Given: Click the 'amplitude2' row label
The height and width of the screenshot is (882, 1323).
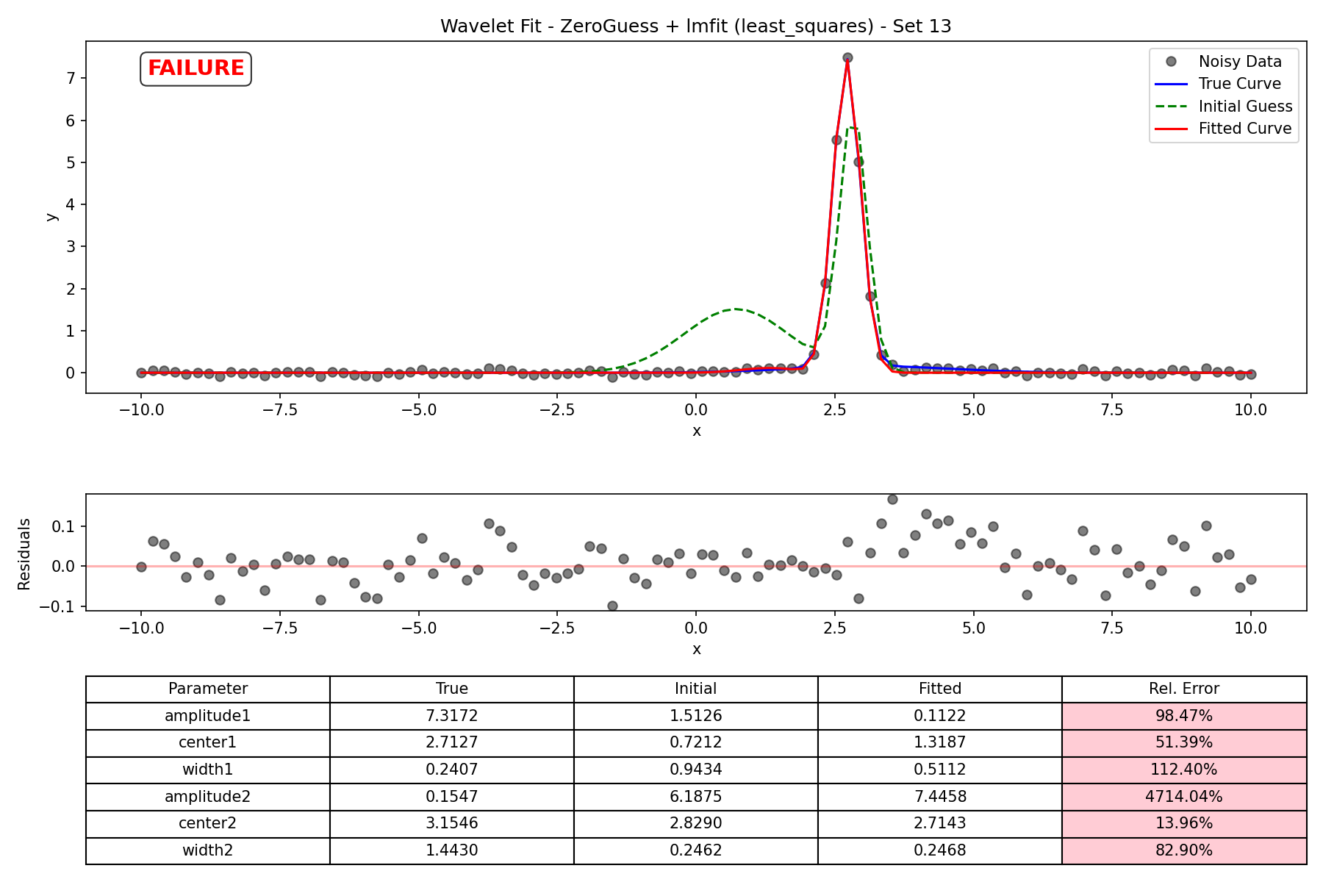Looking at the screenshot, I should point(208,797).
